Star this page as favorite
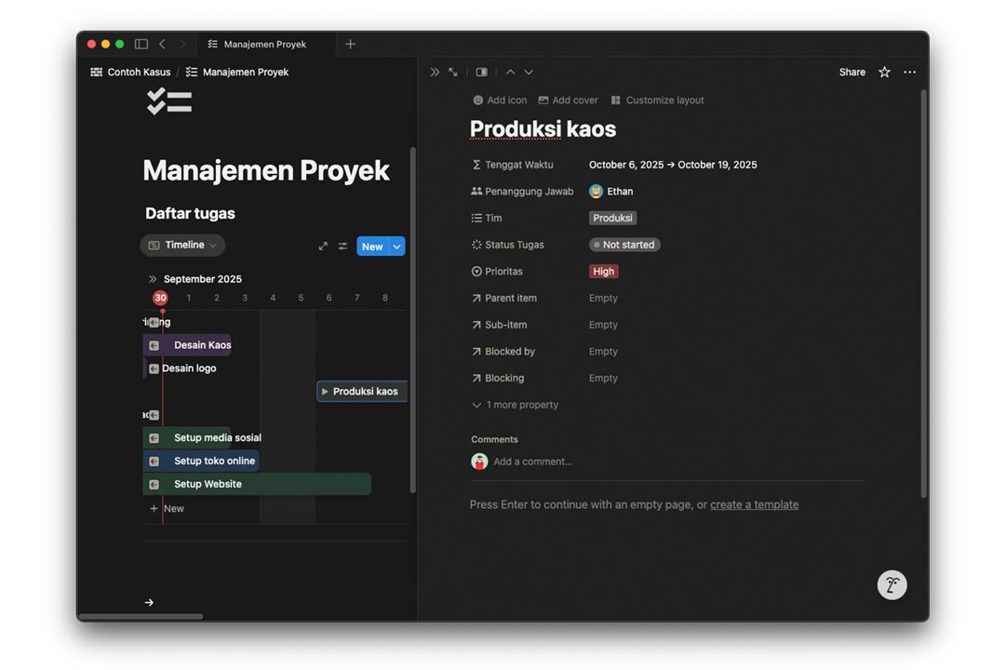1005x670 pixels. pyautogui.click(x=884, y=72)
